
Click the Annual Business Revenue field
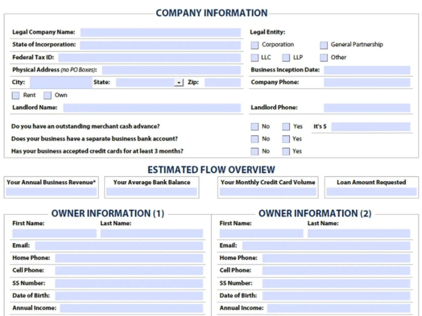(51, 192)
